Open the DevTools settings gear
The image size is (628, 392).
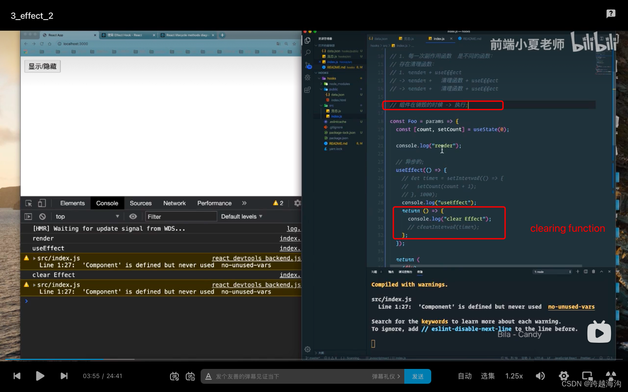click(297, 203)
